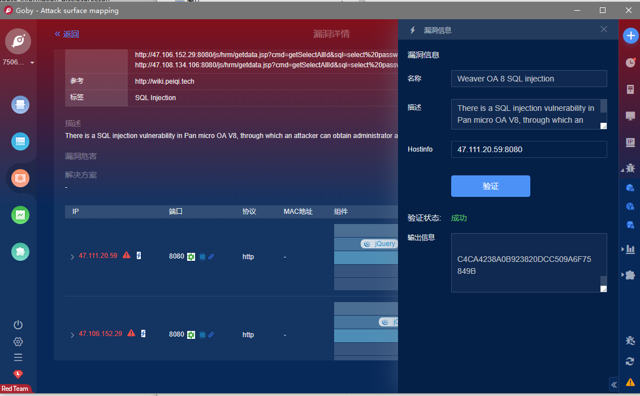The height and width of the screenshot is (396, 640).
Task: Open the green reports chart icon
Action: click(x=20, y=215)
